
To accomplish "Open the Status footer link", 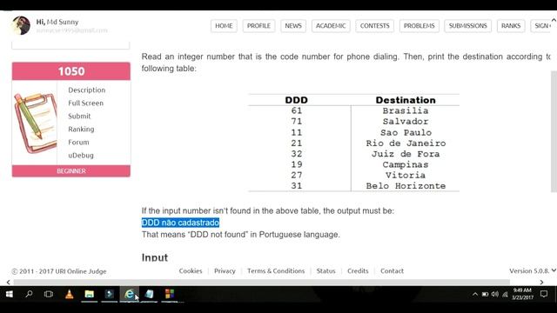I will [325, 270].
